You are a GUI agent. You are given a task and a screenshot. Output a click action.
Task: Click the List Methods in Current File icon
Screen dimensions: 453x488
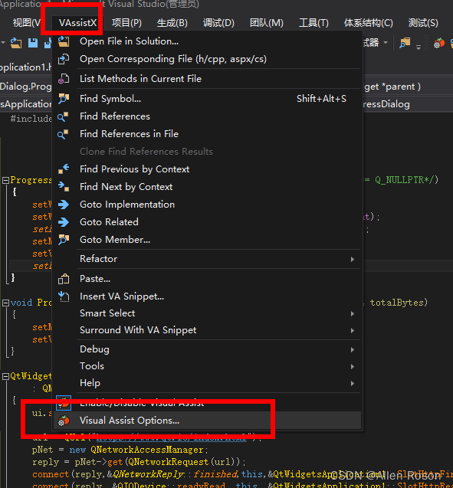(64, 79)
